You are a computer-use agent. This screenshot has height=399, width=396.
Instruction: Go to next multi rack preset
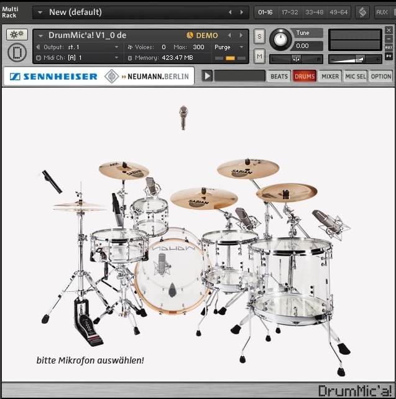[242, 12]
